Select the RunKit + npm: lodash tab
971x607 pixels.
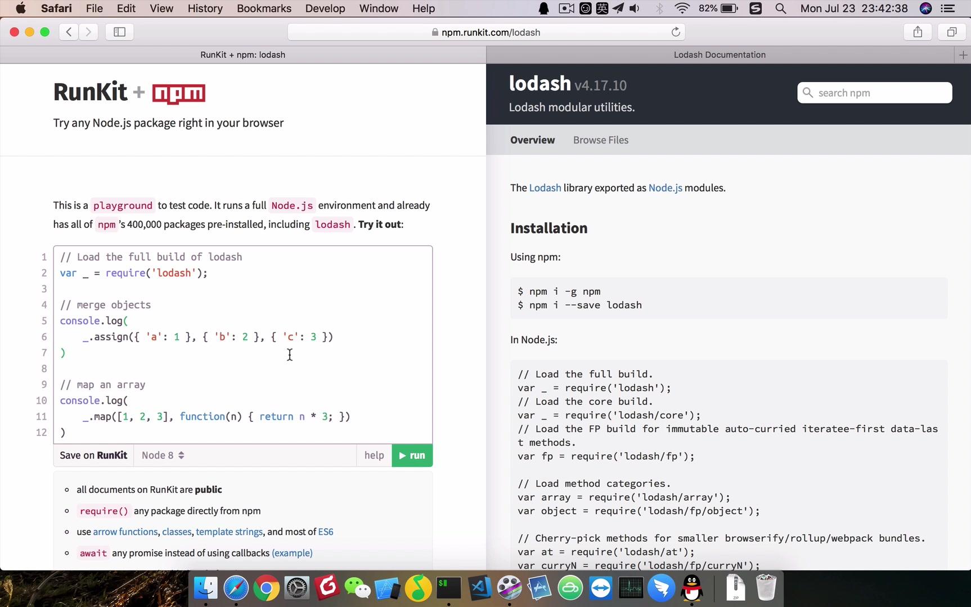click(243, 55)
